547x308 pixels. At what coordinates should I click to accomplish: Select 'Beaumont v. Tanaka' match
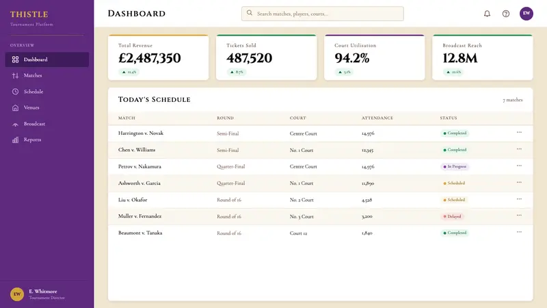(x=140, y=233)
